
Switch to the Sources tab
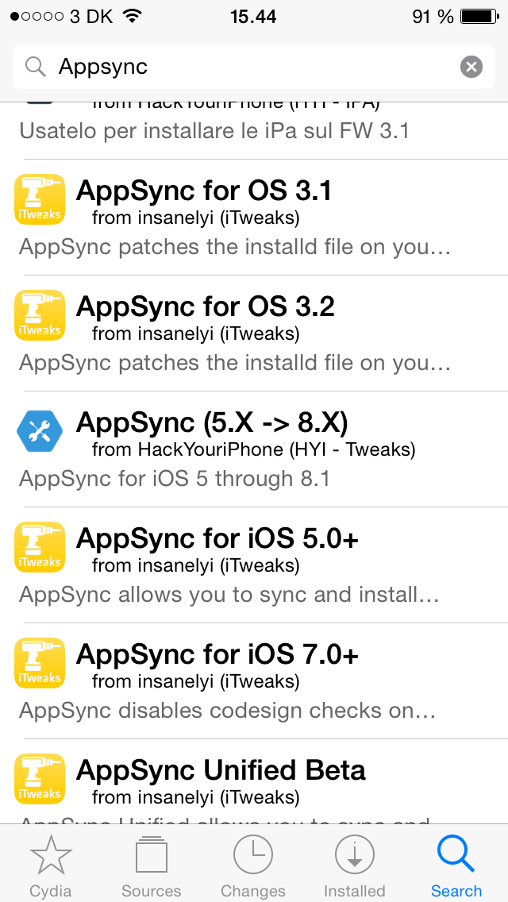tap(152, 865)
